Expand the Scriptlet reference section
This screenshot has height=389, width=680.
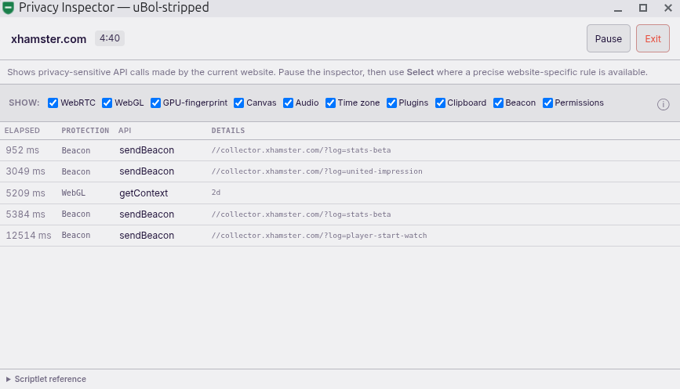coord(46,379)
